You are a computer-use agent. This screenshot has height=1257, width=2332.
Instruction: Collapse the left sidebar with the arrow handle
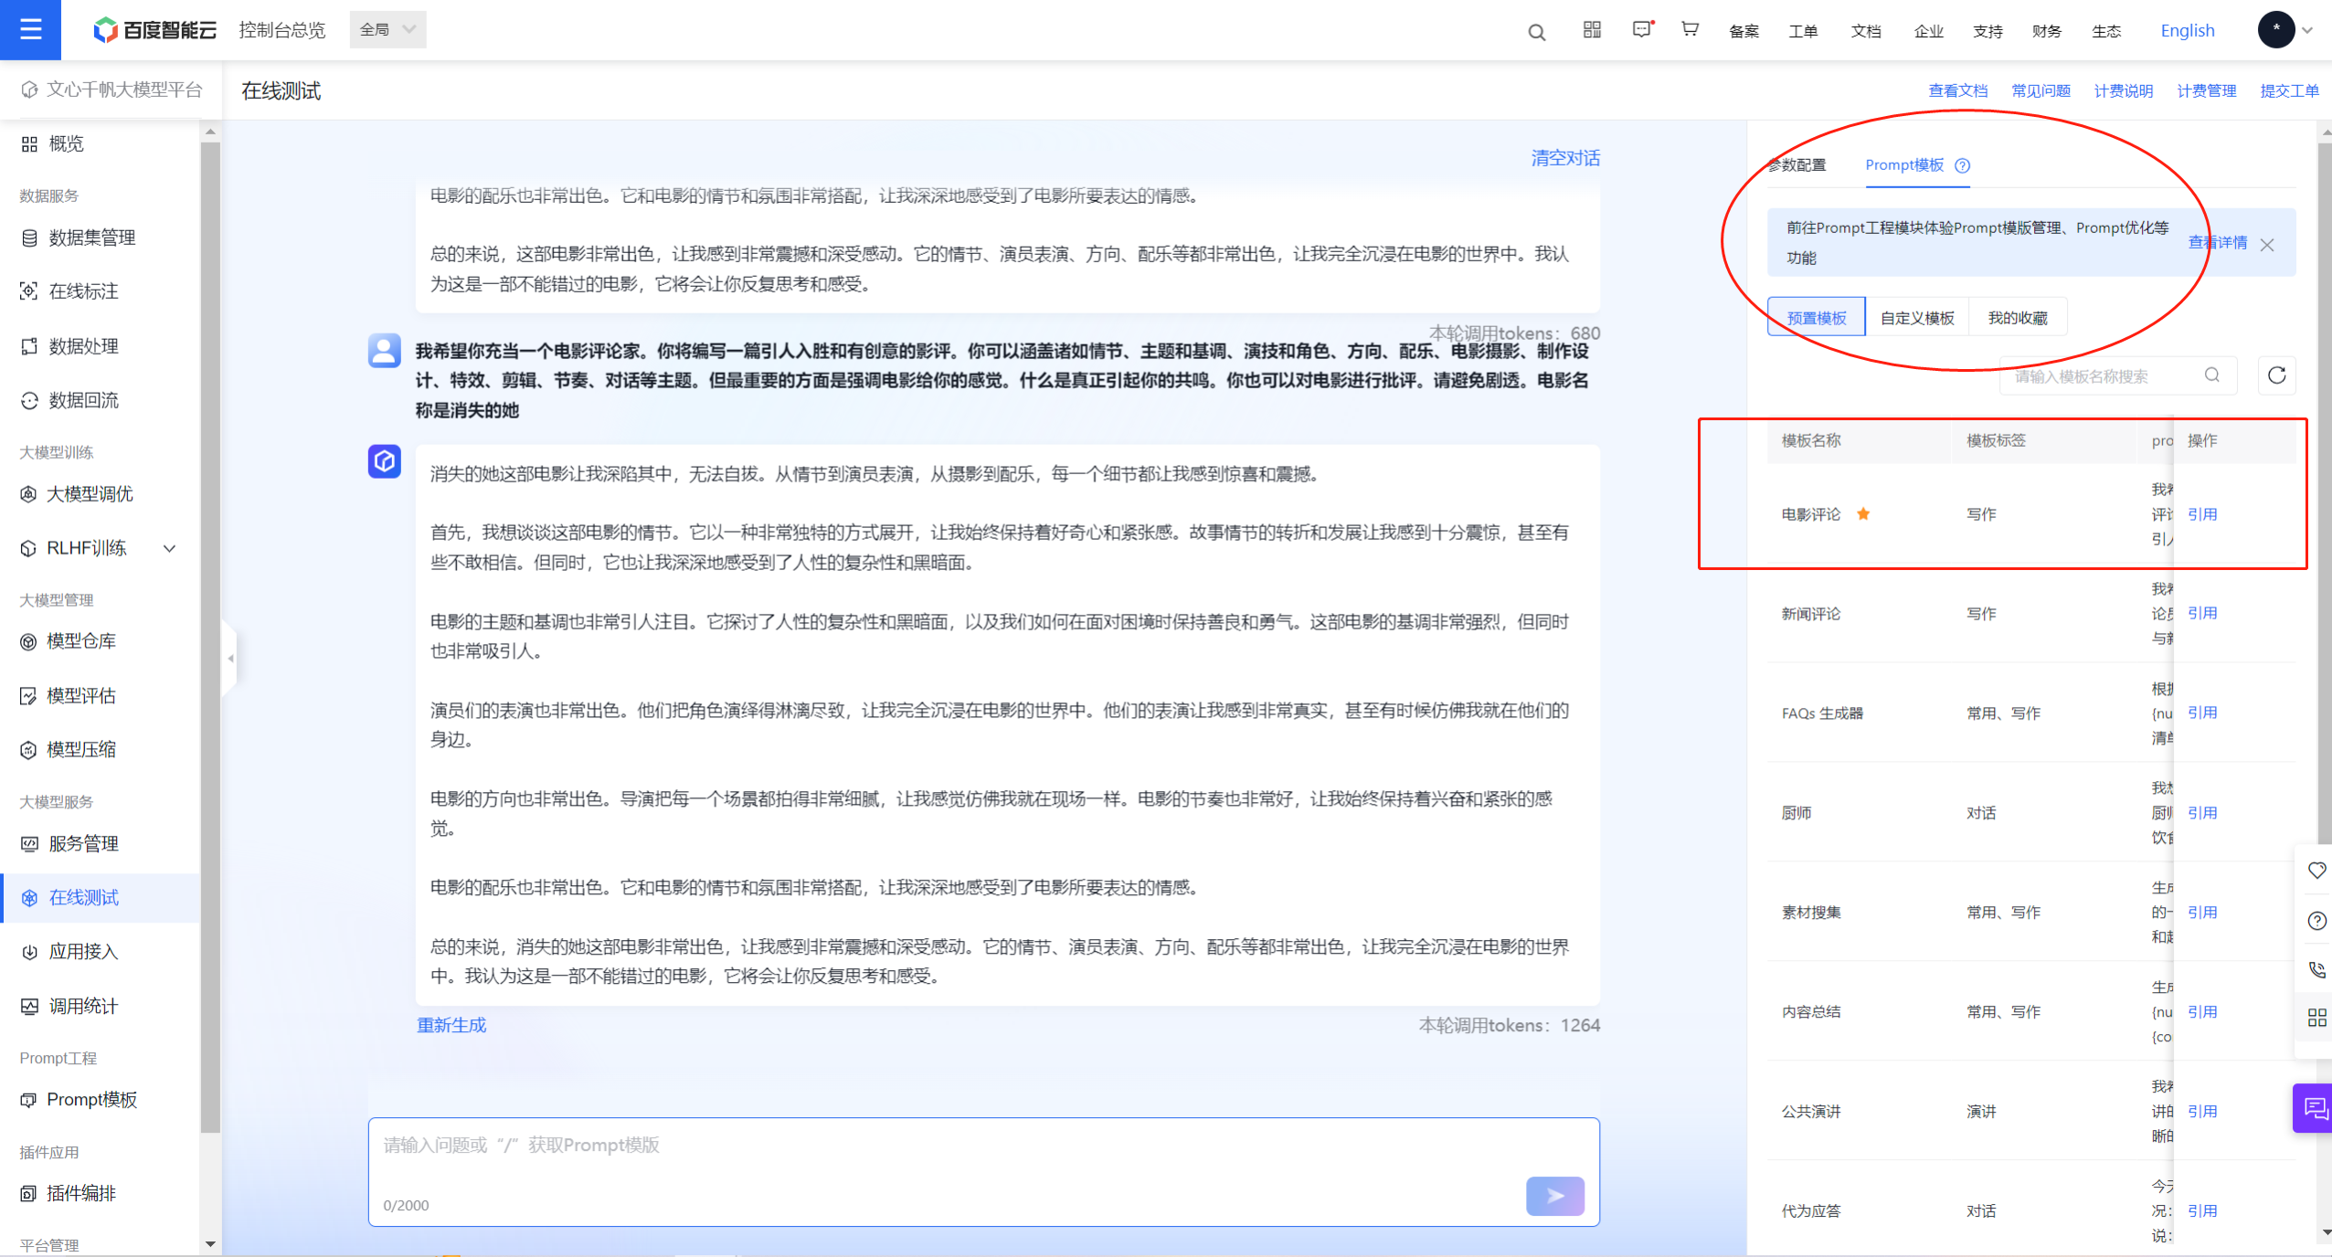(230, 658)
